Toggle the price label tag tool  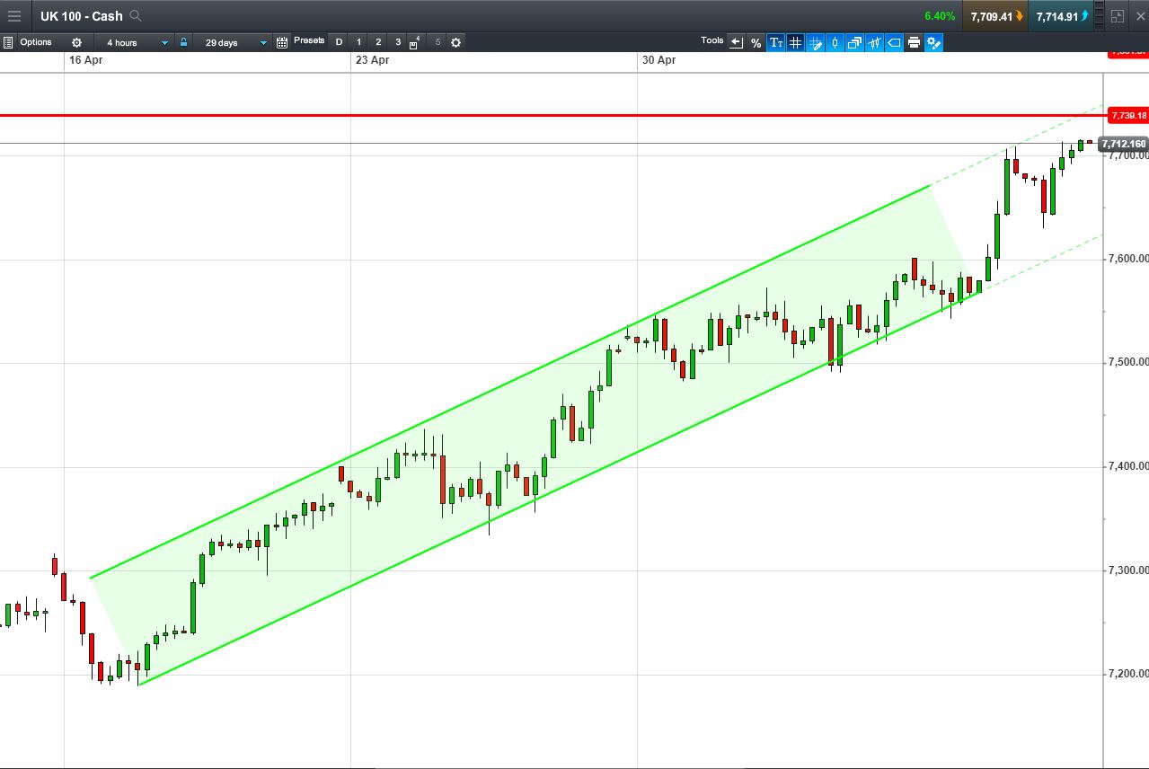[894, 42]
